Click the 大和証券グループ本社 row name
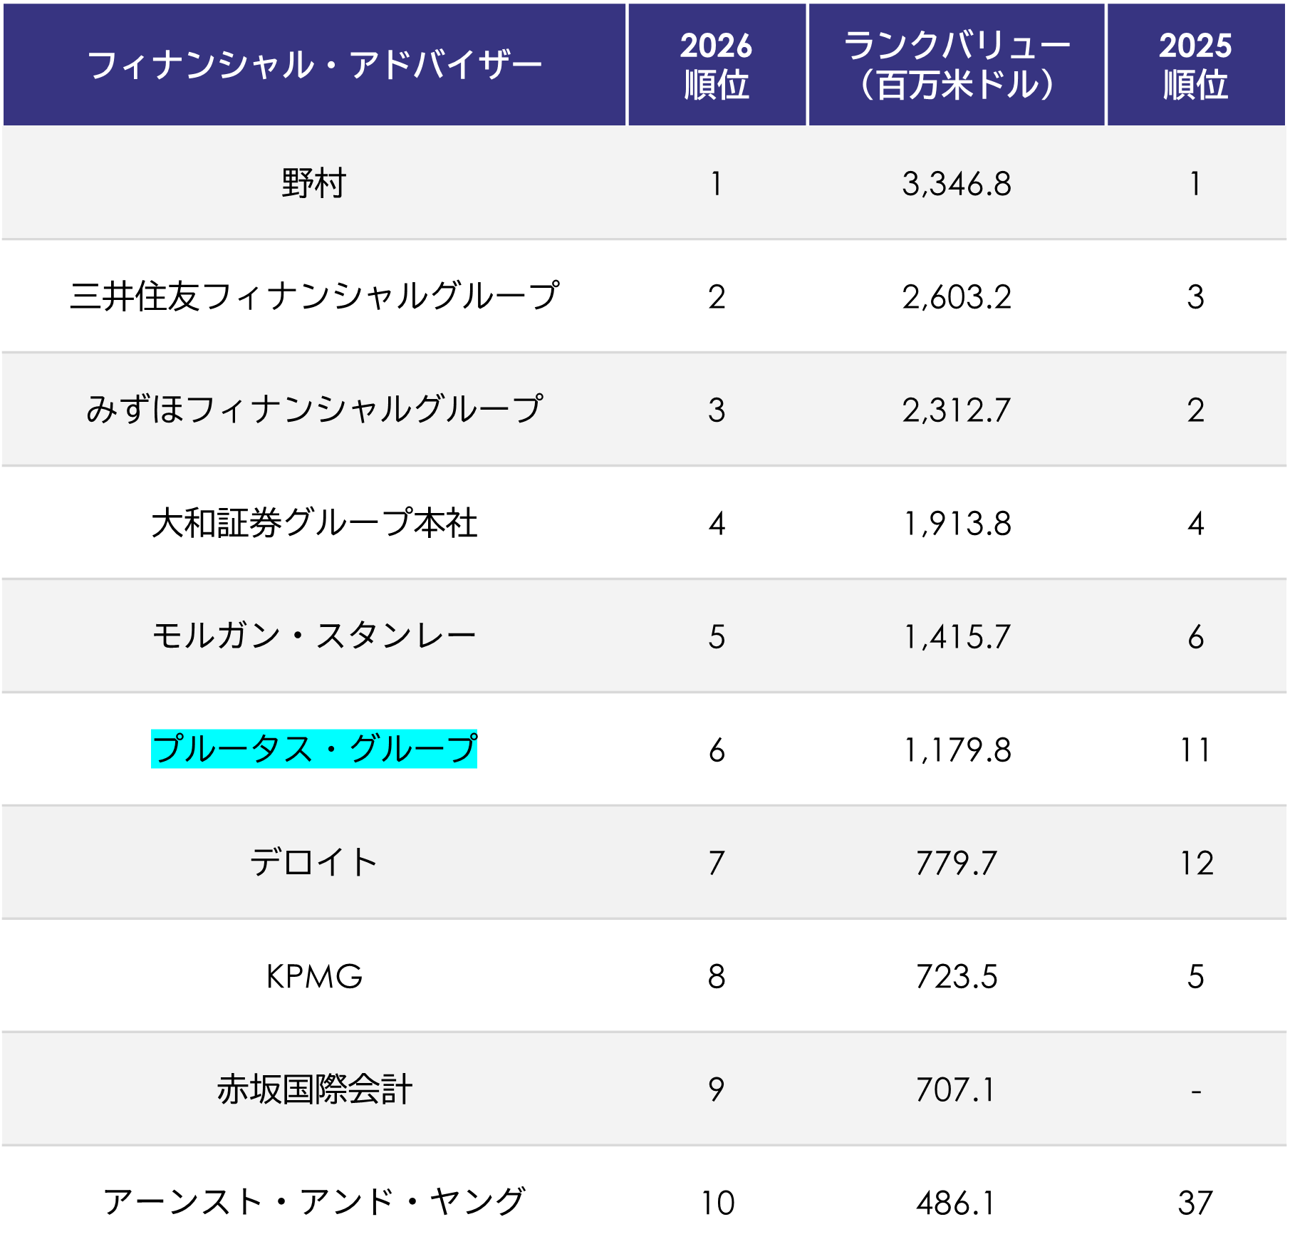 (314, 523)
